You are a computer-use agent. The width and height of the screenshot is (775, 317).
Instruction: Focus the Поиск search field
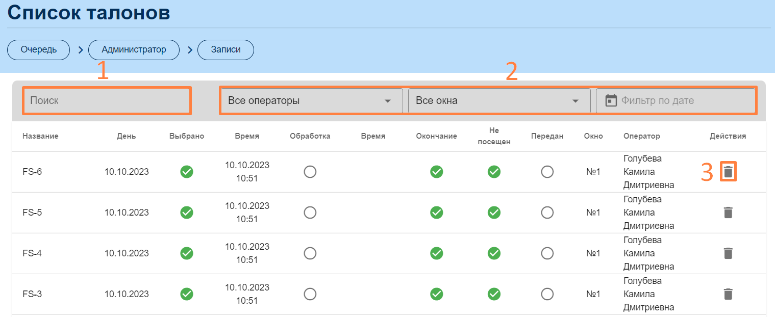click(107, 101)
